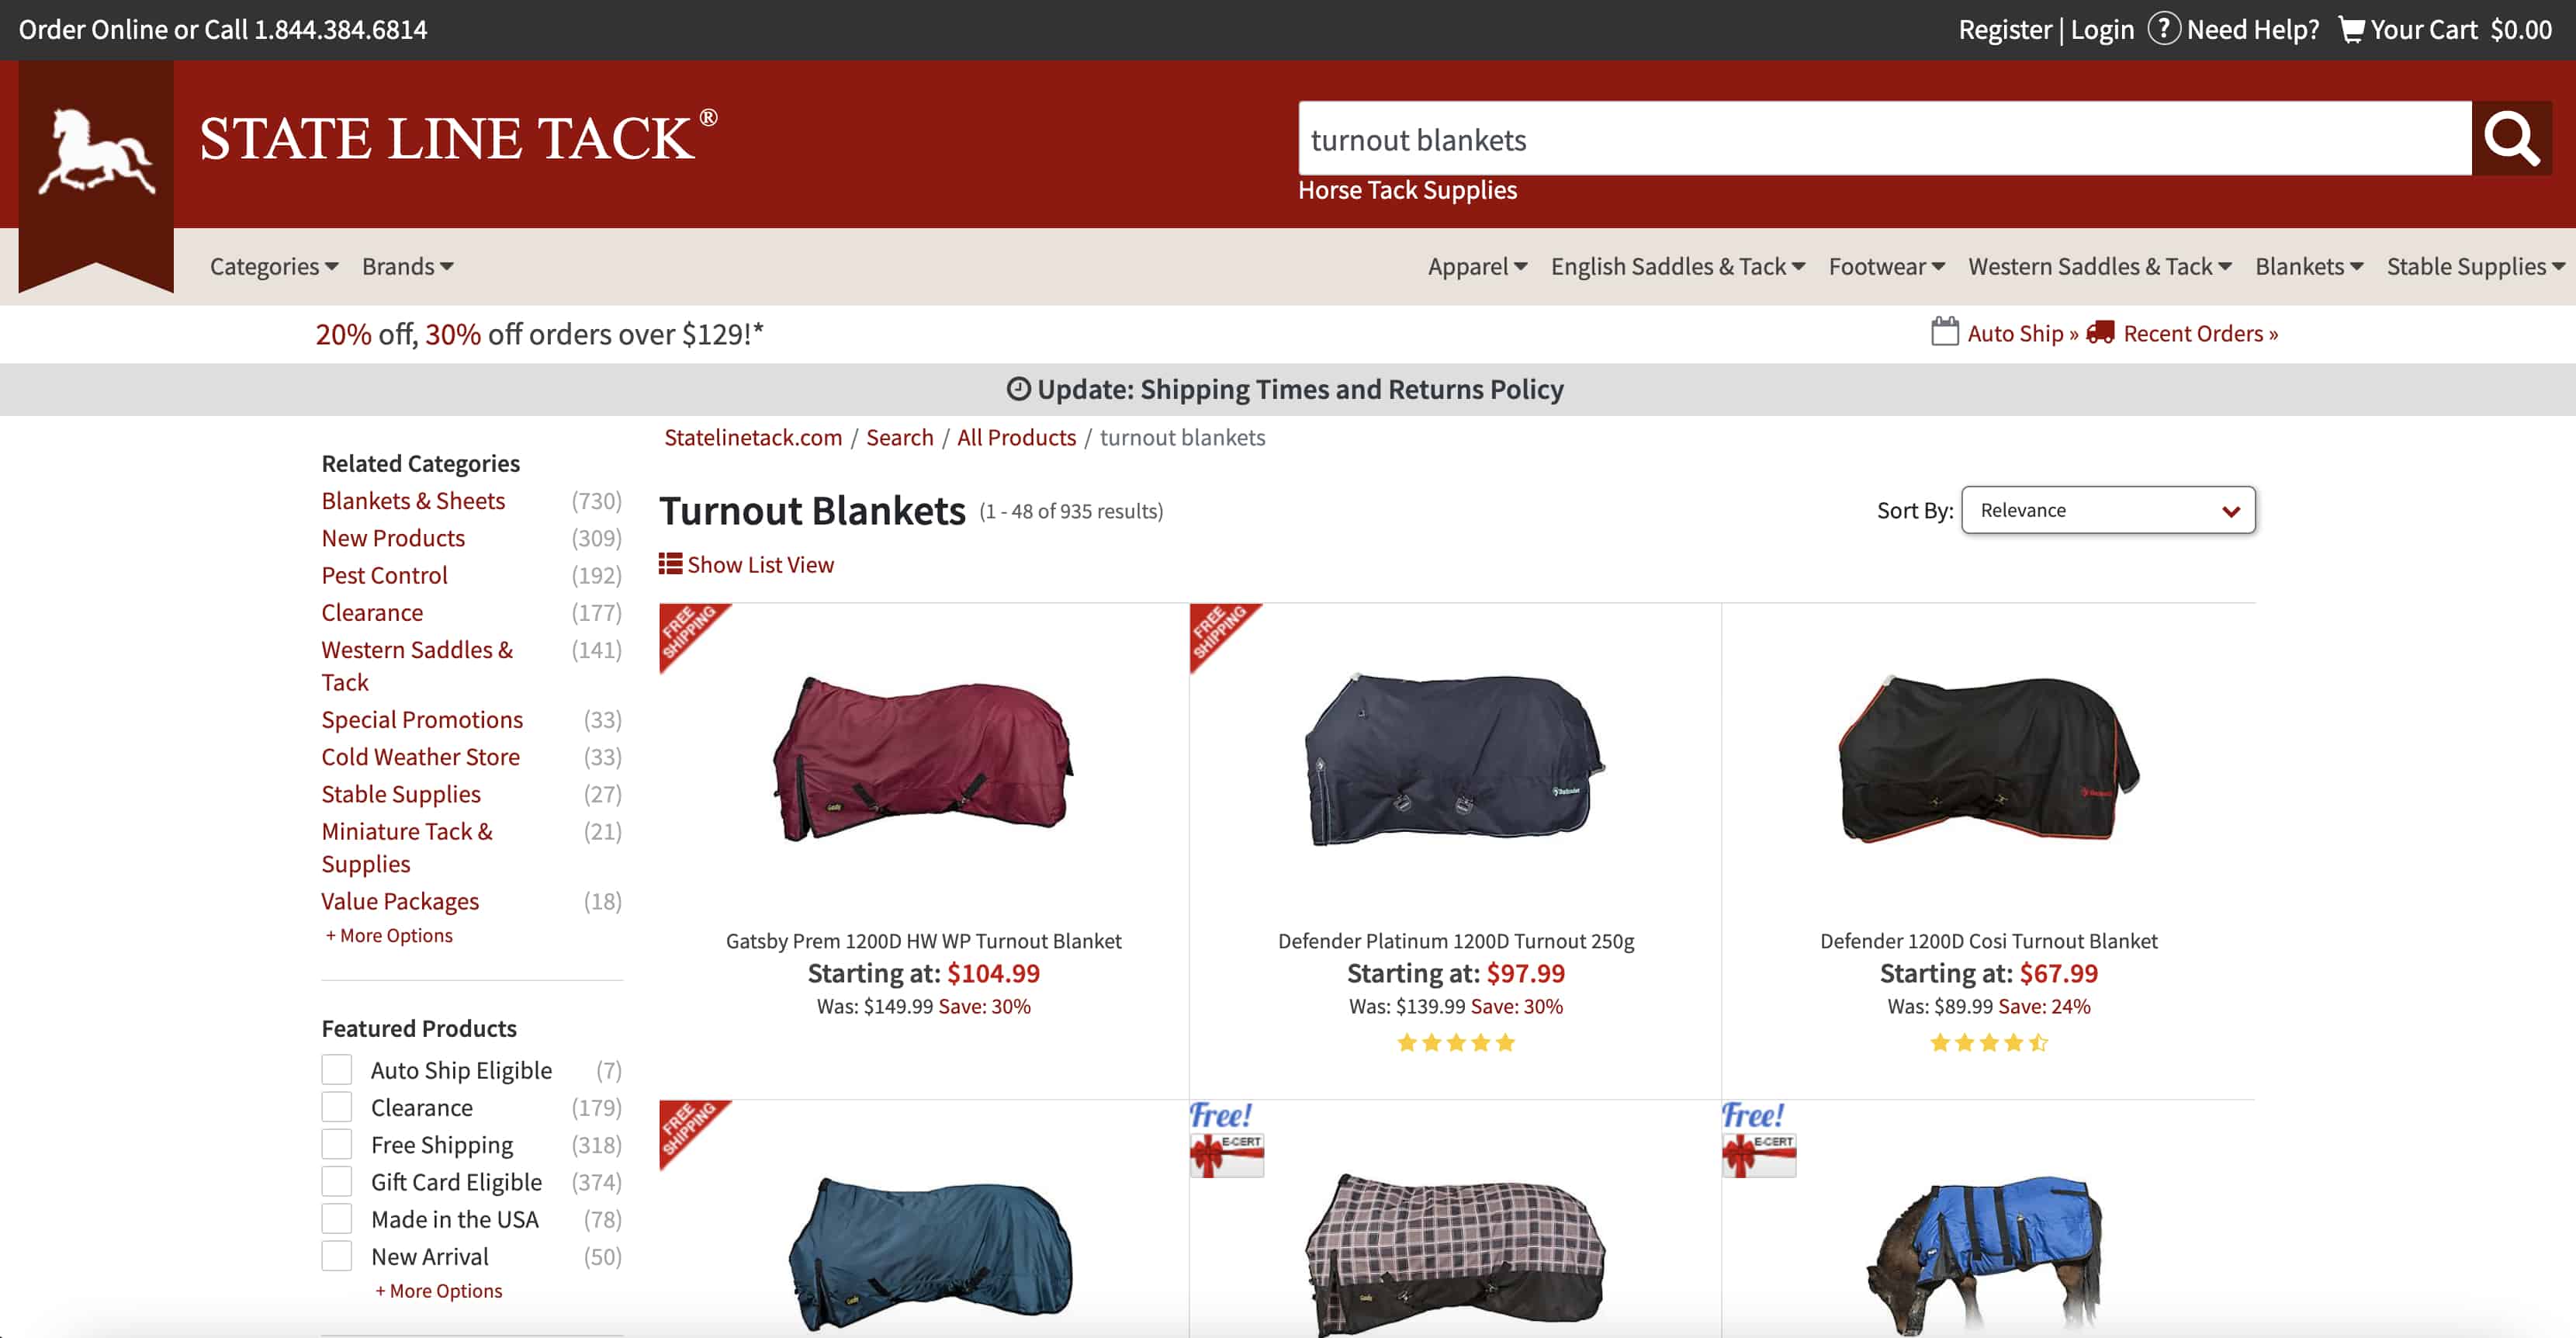
Task: Click More Options under Related Categories
Action: 389,935
